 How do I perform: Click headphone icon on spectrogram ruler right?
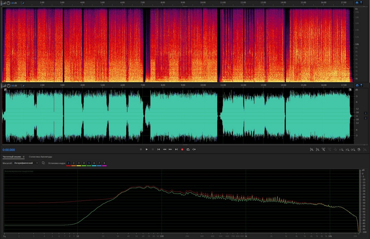[x=357, y=3]
